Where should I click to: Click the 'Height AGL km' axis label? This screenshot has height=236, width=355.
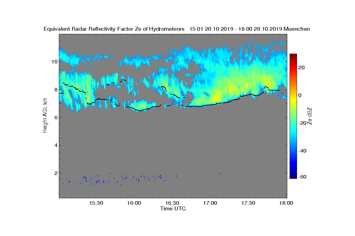[x=45, y=116]
